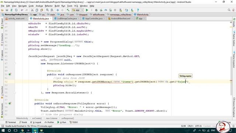Open the File menu
The image size is (236, 133).
(x=3, y=6)
